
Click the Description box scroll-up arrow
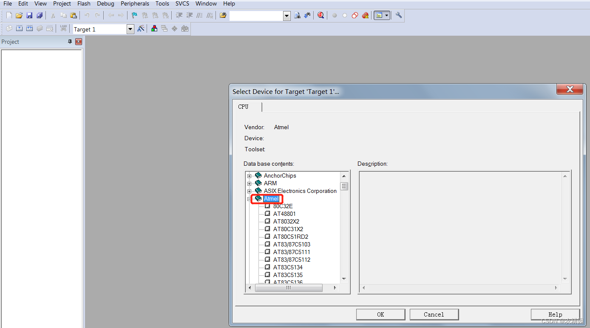565,176
